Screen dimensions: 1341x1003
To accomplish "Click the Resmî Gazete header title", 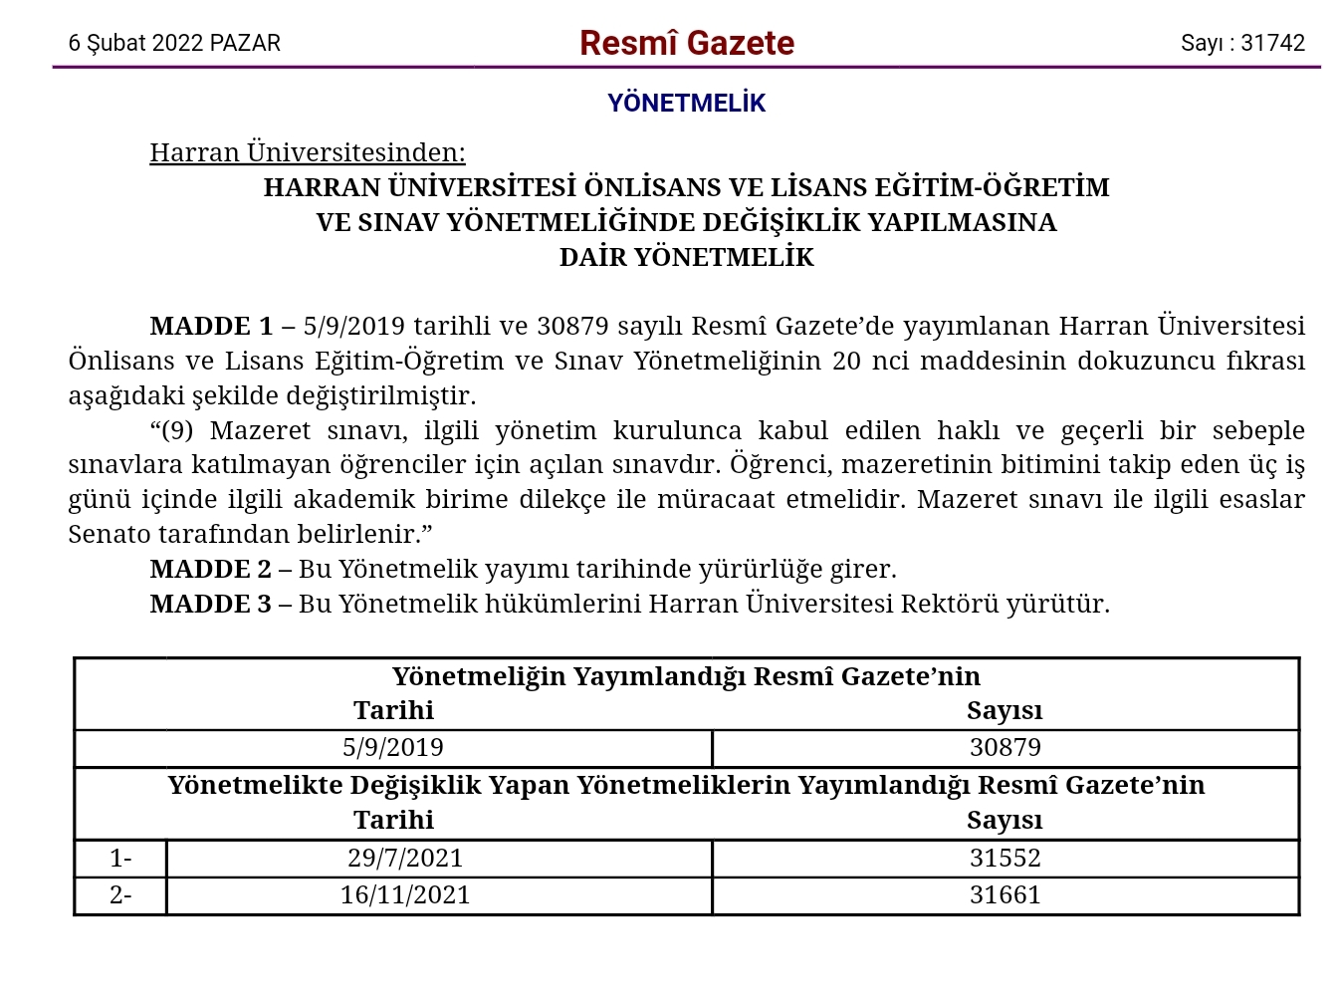I will coord(687,43).
